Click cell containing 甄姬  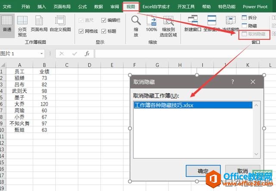point(19,130)
